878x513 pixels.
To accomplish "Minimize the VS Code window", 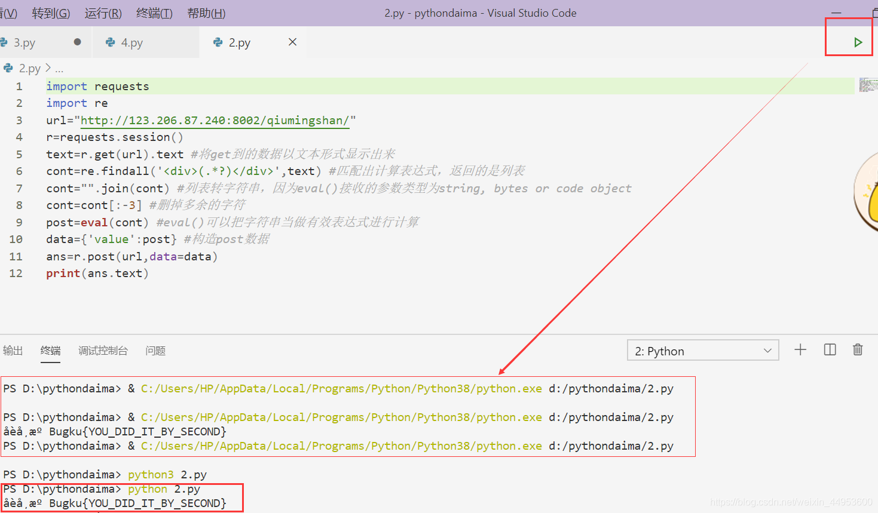I will pos(836,13).
